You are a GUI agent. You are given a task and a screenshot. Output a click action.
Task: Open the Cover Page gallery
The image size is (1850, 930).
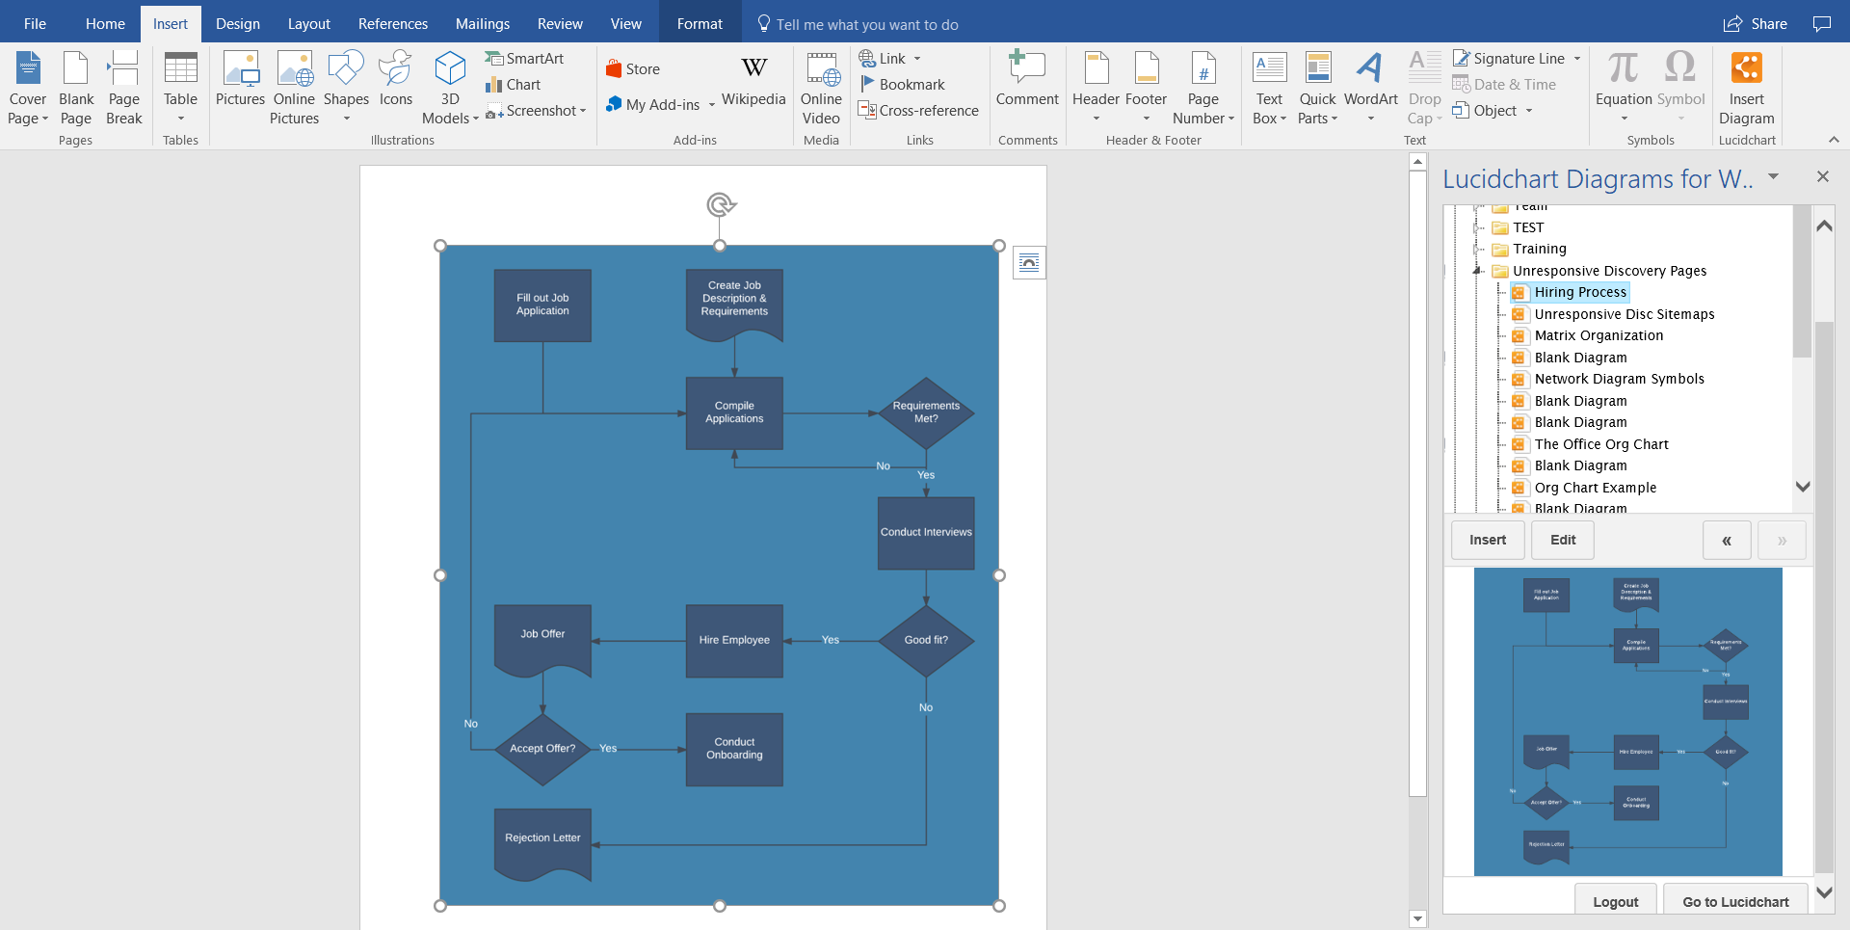[28, 89]
